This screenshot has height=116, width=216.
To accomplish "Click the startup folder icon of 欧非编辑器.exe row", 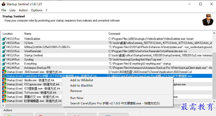I will click(x=4, y=101).
